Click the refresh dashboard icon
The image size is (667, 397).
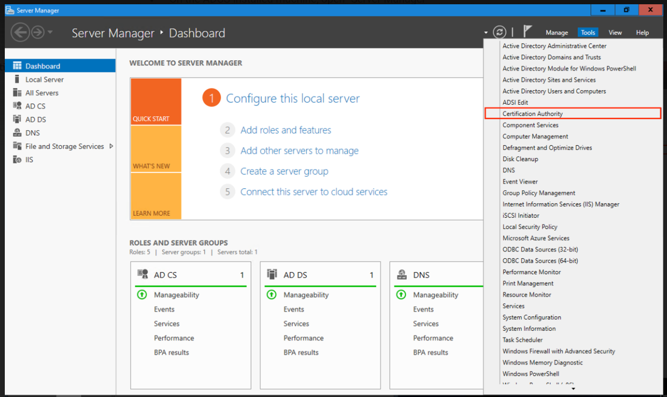499,32
